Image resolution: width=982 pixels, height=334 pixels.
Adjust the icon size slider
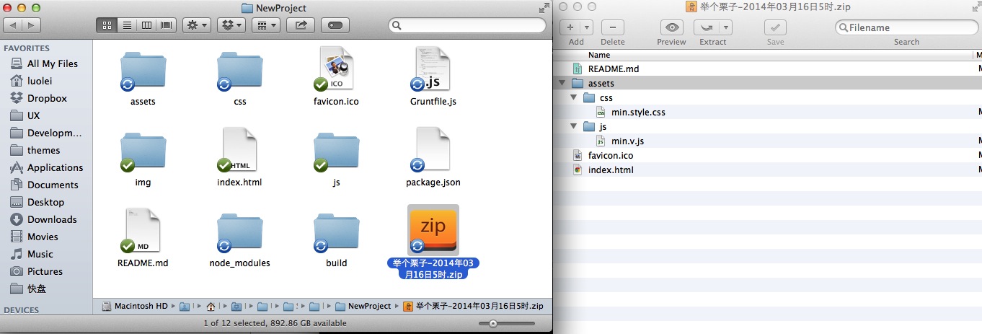coord(492,324)
